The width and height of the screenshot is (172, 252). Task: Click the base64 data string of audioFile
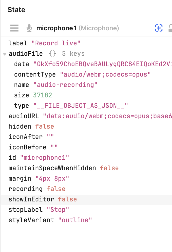[101, 64]
